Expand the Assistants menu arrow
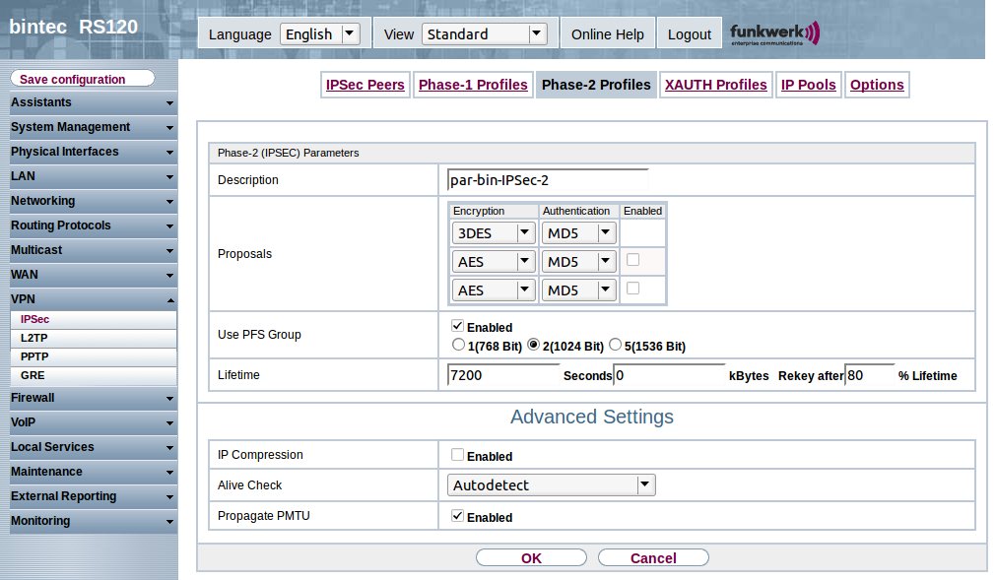This screenshot has height=580, width=996. (x=169, y=102)
